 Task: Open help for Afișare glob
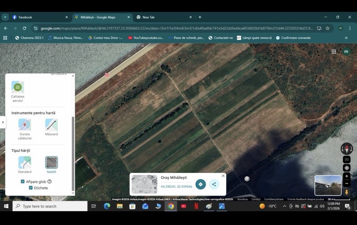pos(49,182)
